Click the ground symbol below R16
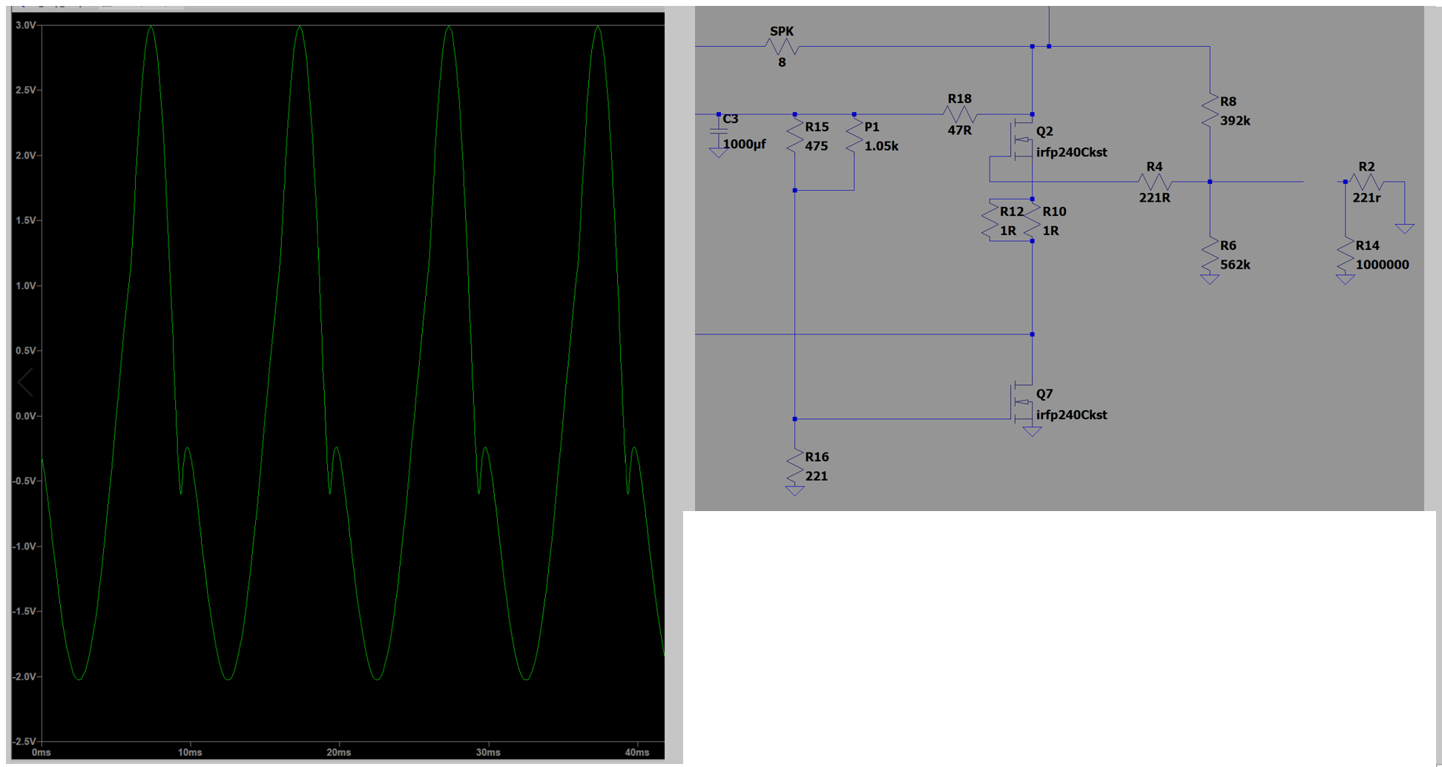This screenshot has height=767, width=1442. pyautogui.click(x=794, y=491)
